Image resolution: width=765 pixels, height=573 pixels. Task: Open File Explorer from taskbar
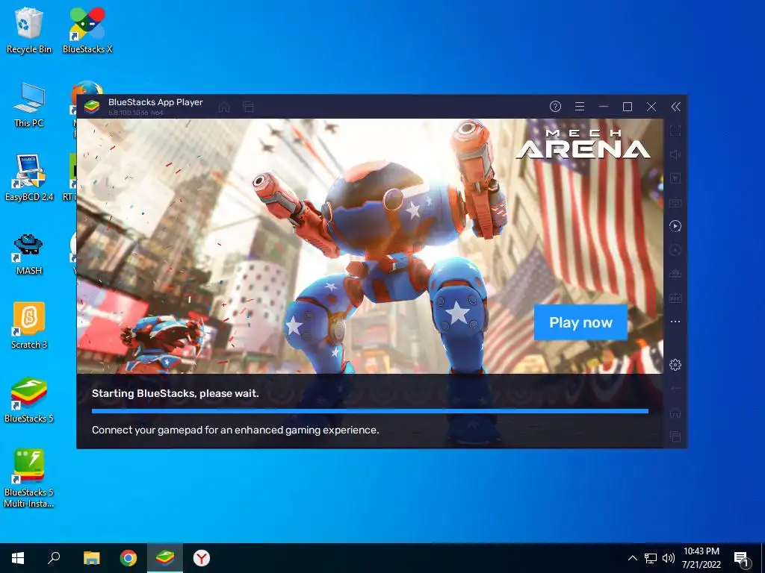[x=91, y=558]
